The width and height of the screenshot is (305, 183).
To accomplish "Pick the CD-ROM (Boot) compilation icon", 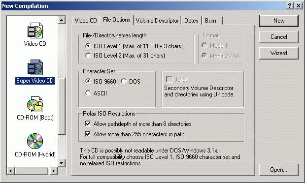I will [x=35, y=104].
